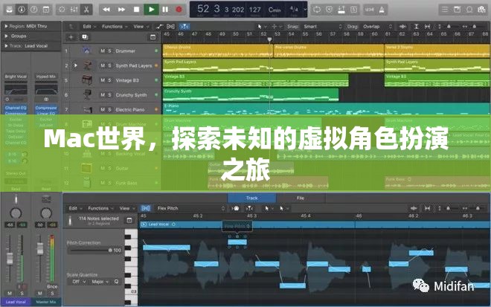Open the left-click pointer tool menu
This screenshot has width=491, height=307.
(260, 27)
